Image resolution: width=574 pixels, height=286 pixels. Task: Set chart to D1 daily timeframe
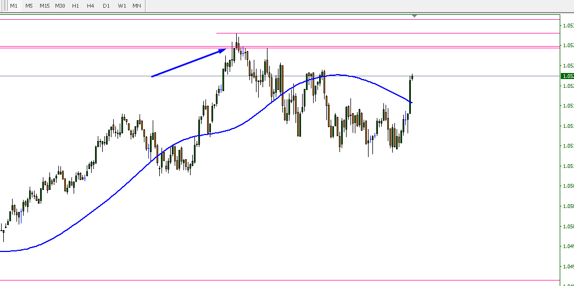(106, 6)
